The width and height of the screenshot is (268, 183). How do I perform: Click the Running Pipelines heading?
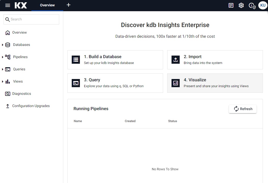[x=91, y=109]
